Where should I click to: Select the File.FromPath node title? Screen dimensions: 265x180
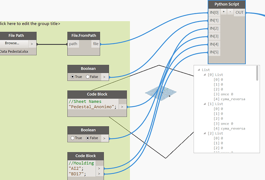pos(84,36)
